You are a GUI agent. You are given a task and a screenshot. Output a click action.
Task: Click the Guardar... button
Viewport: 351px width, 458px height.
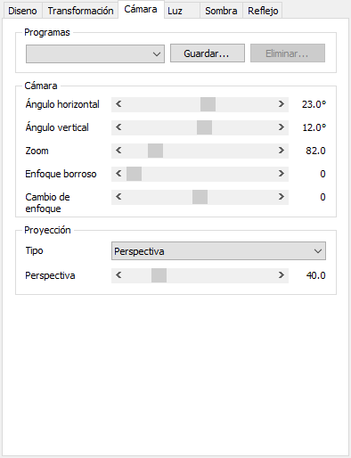pyautogui.click(x=208, y=53)
